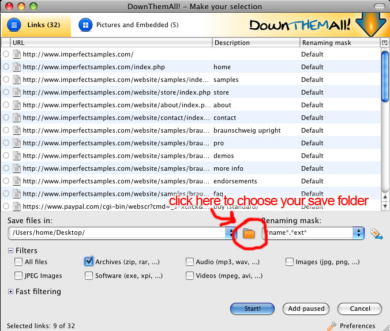Click the Preferences wrench icon

[x=332, y=326]
